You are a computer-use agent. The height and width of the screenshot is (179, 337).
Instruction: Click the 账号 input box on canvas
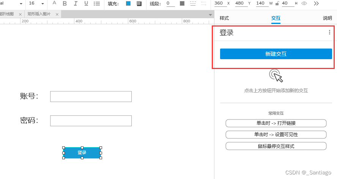91,96
